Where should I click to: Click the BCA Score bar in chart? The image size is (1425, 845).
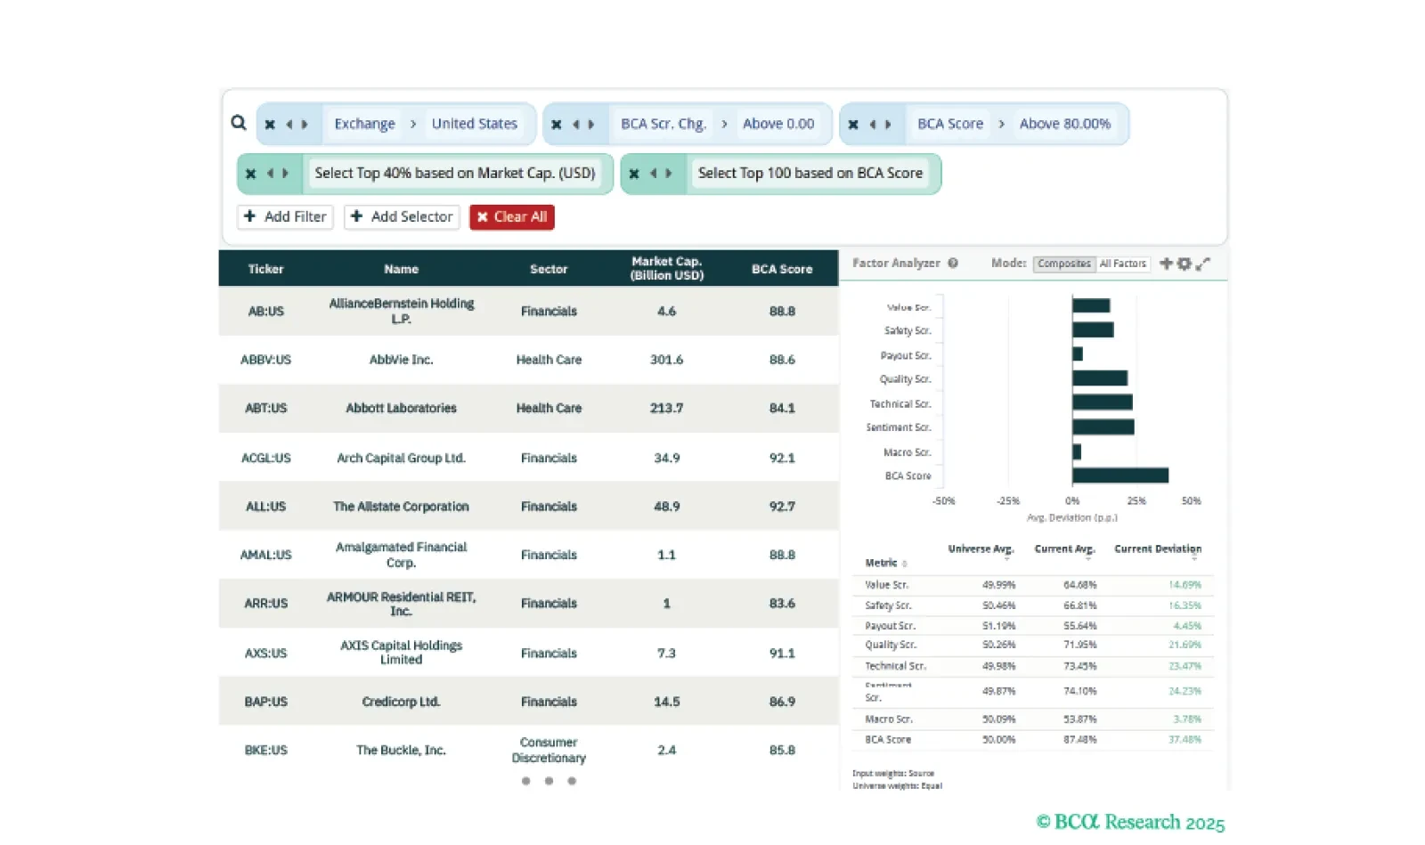point(1120,475)
